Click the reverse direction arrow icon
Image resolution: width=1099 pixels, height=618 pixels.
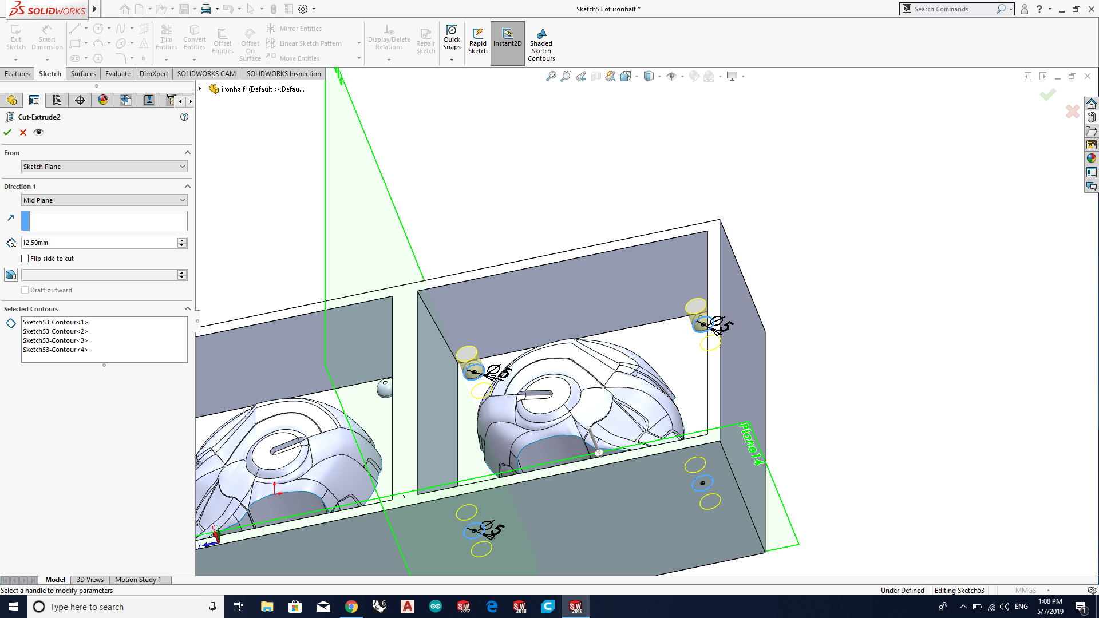pyautogui.click(x=10, y=218)
